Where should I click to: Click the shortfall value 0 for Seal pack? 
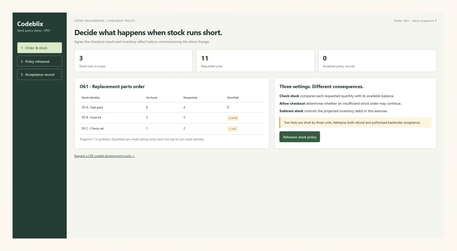click(x=228, y=108)
